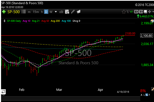The height and width of the screenshot is (102, 154).
Task: Click the red 8% scale range value
Action: click(x=143, y=91)
